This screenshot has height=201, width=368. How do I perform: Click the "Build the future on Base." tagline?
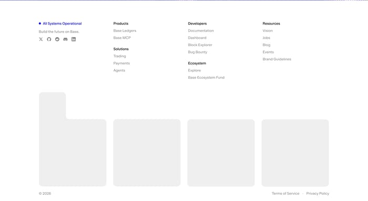pos(59,31)
